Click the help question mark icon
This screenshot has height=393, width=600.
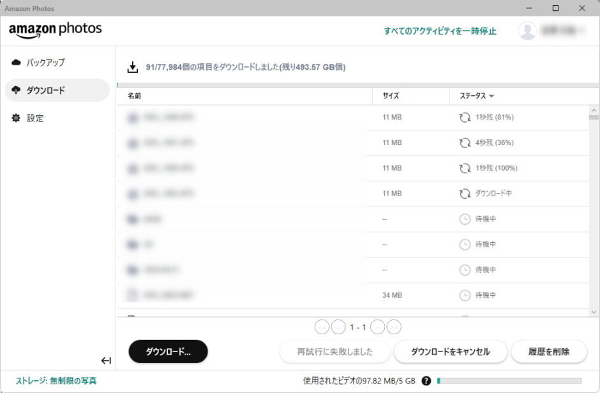coord(426,381)
